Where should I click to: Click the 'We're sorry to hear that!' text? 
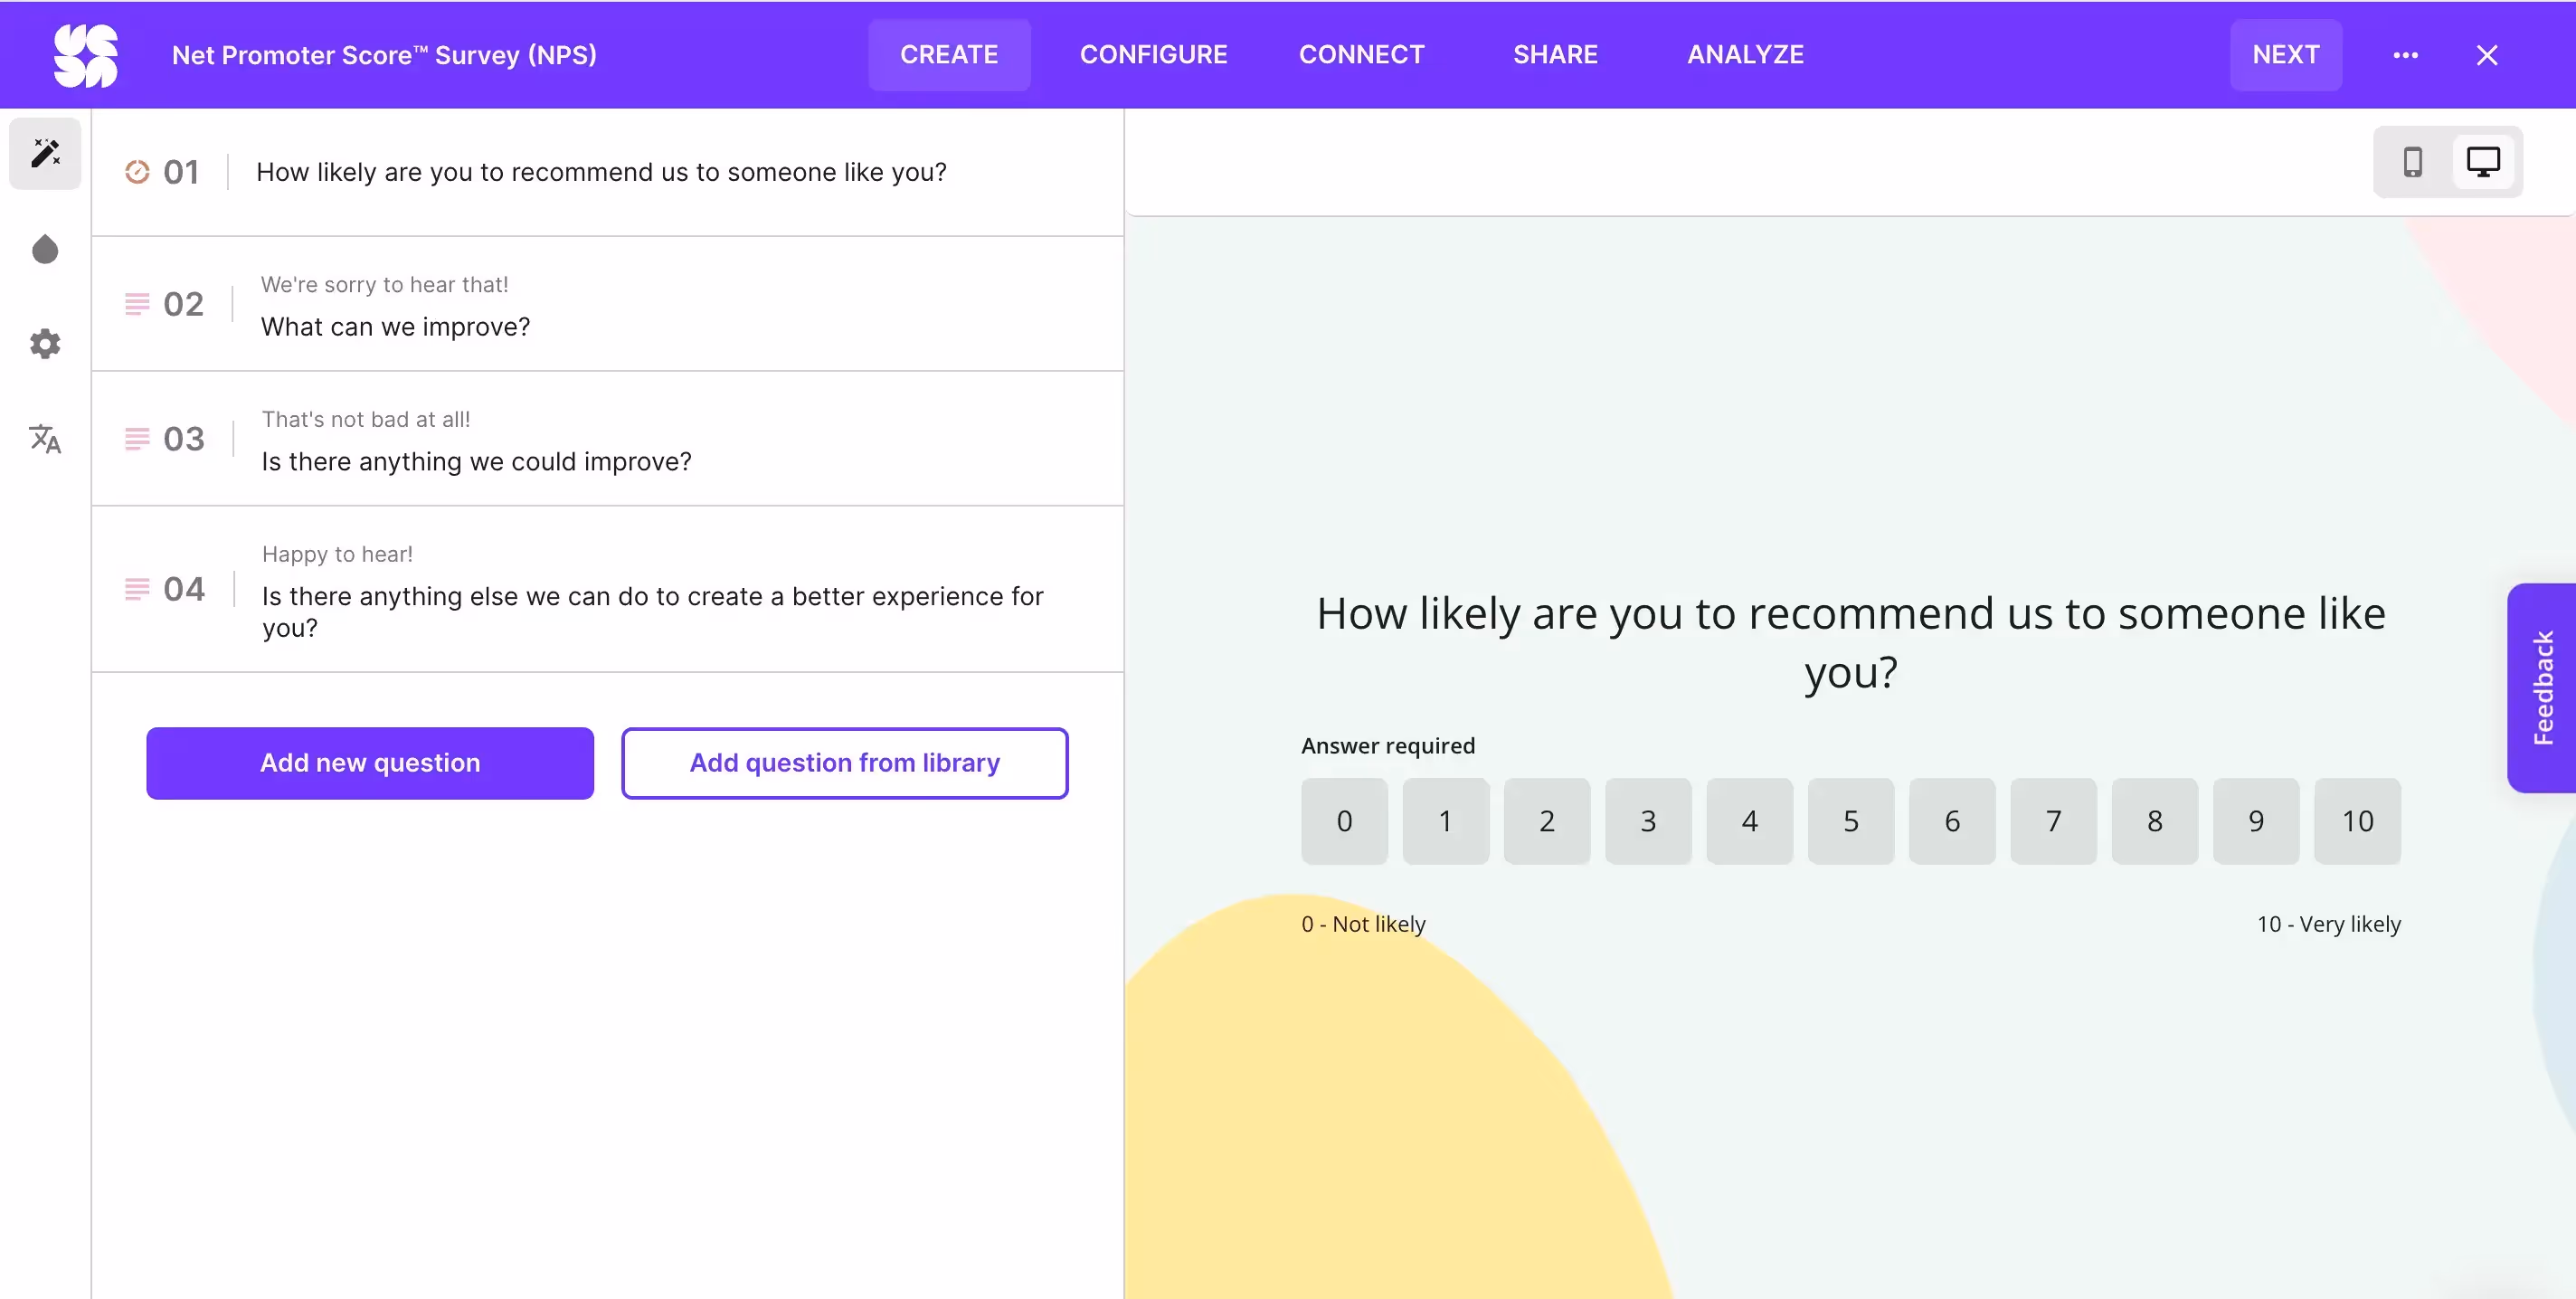385,284
